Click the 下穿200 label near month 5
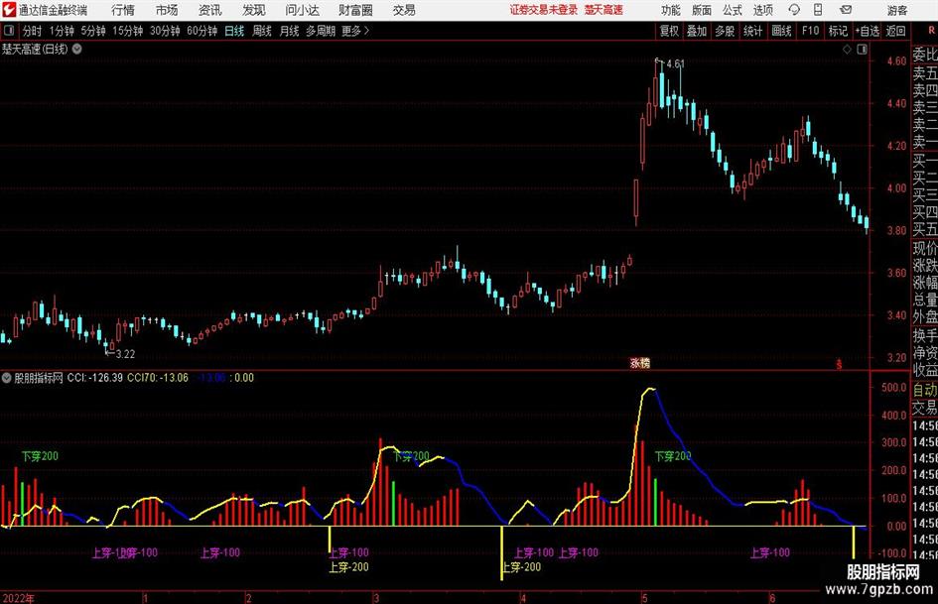This screenshot has height=604, width=938. click(673, 456)
